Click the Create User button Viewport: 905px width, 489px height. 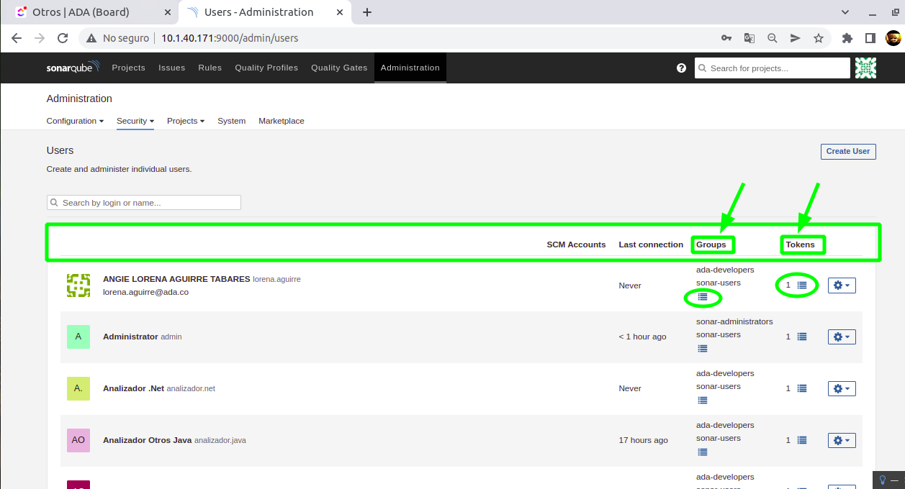pos(848,151)
